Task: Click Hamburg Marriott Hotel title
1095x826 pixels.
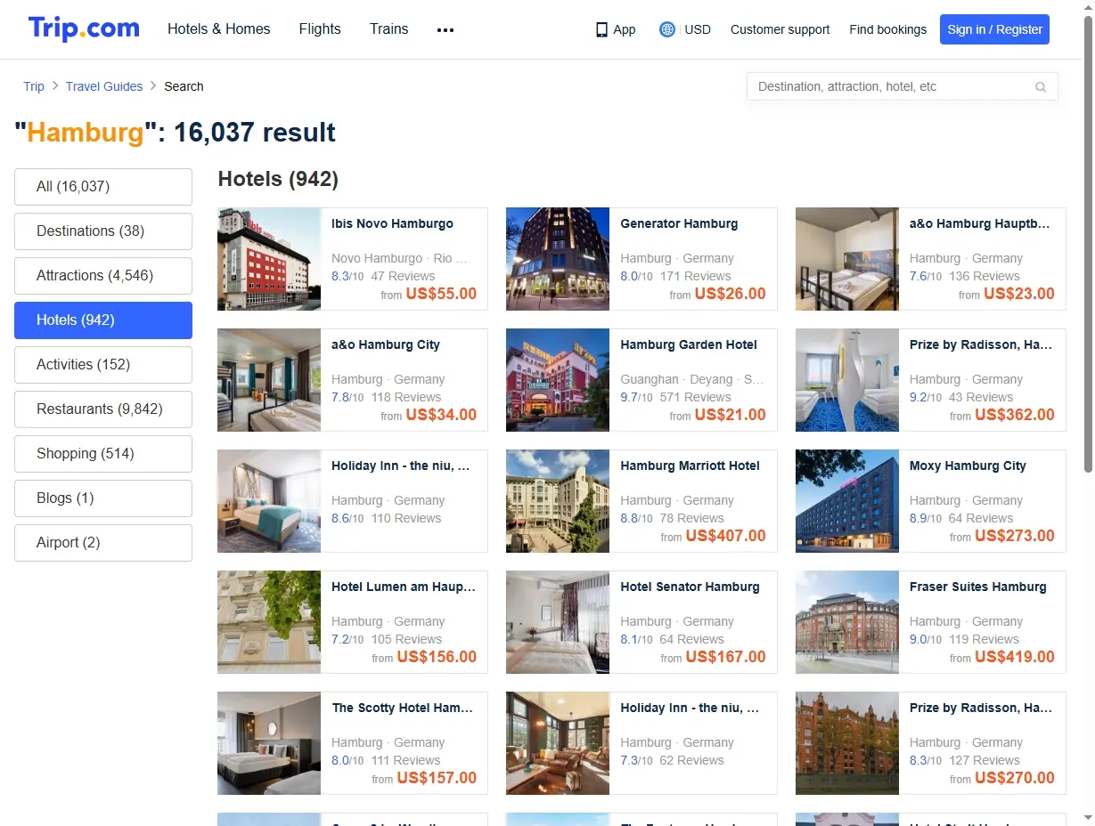Action: [690, 466]
